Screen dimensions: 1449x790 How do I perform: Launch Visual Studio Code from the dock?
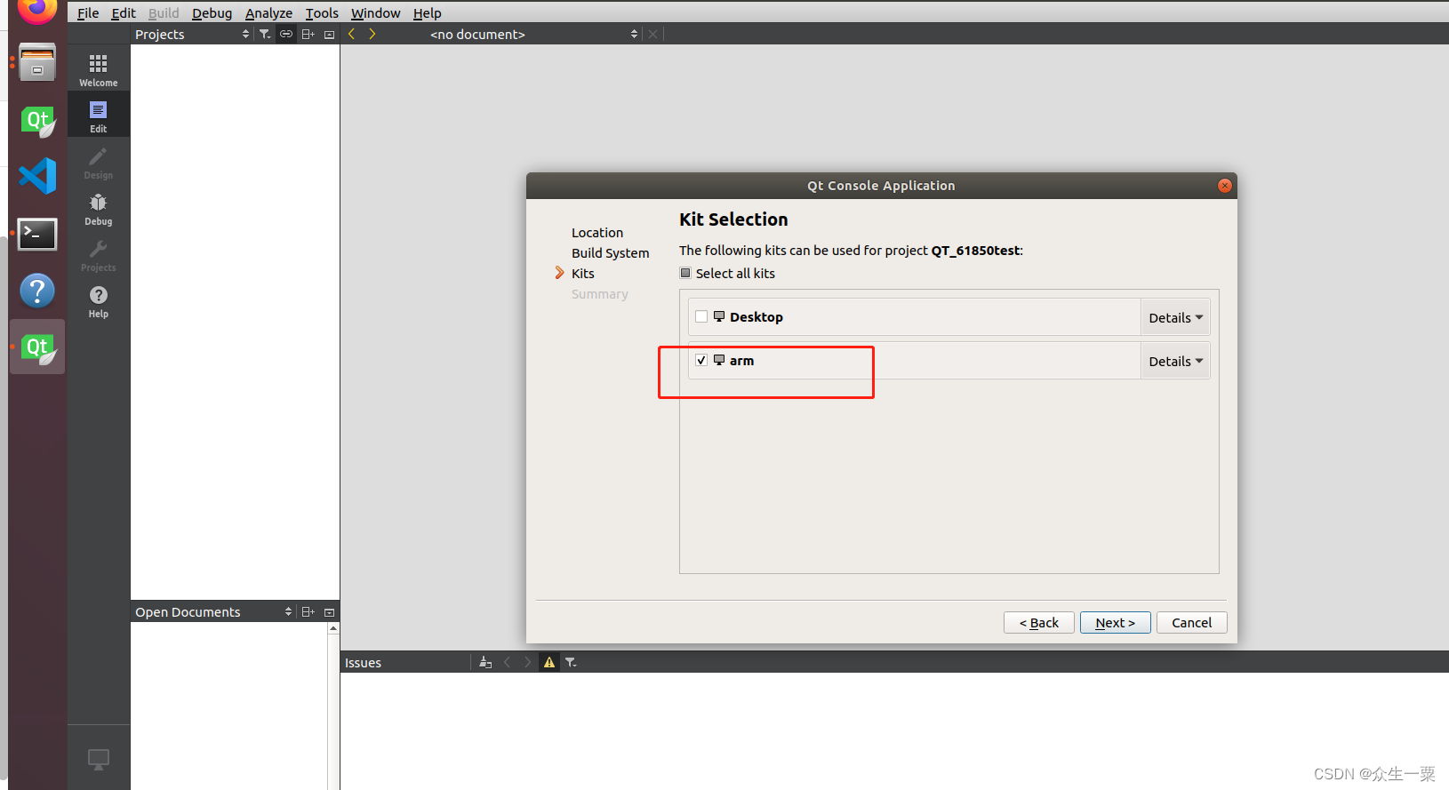(37, 176)
